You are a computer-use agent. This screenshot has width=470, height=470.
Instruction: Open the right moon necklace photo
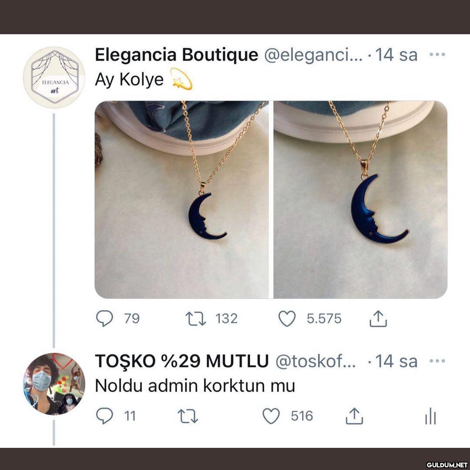point(360,199)
